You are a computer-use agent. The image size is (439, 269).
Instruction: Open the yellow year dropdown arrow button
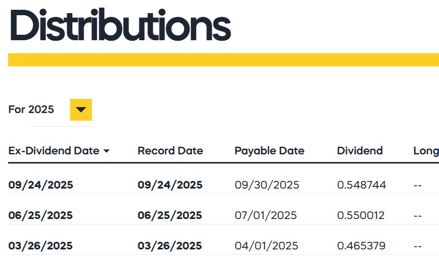point(81,110)
